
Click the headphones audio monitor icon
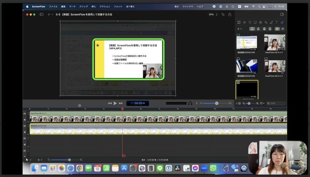coord(190,103)
